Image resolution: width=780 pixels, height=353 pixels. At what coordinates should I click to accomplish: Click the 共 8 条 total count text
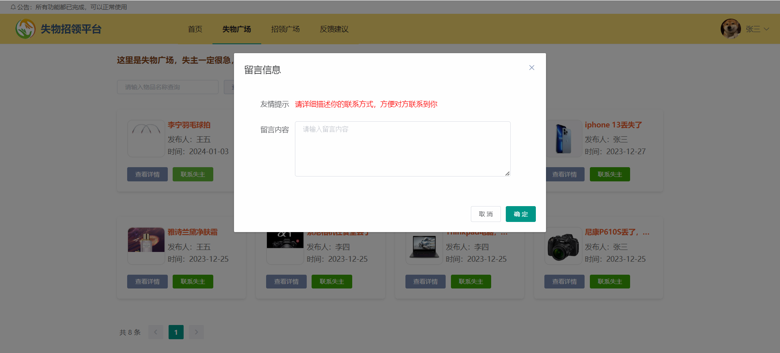click(130, 332)
